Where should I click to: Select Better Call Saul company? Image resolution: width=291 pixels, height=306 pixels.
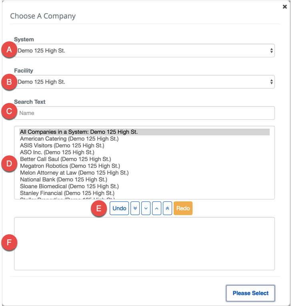tap(66, 159)
